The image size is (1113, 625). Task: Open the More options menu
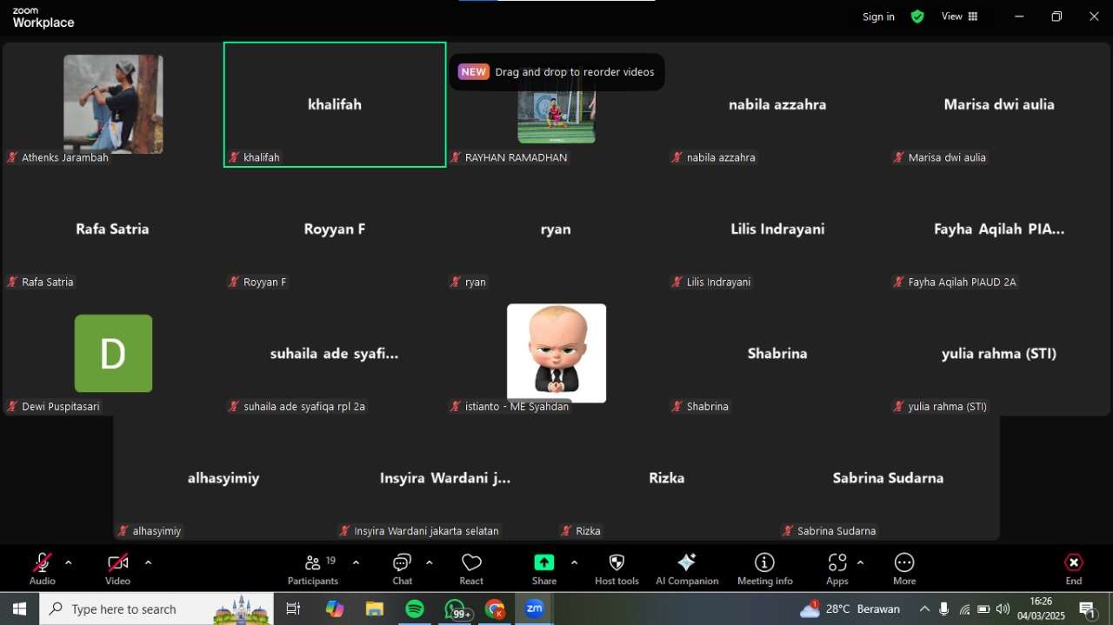click(x=904, y=568)
